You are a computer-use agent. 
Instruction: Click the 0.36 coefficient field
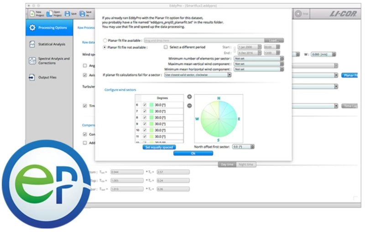[x=173, y=189]
